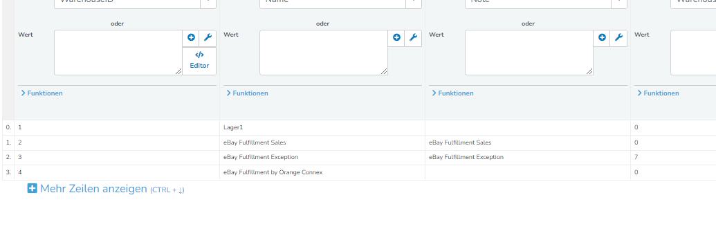The width and height of the screenshot is (716, 249).
Task: Expand Funktionen under the WarehouseID column
Action: (42, 93)
